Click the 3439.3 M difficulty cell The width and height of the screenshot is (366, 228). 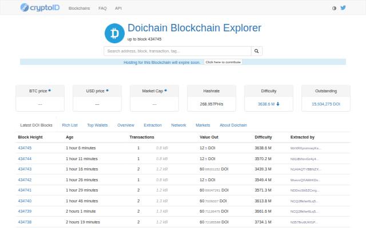(x=263, y=169)
